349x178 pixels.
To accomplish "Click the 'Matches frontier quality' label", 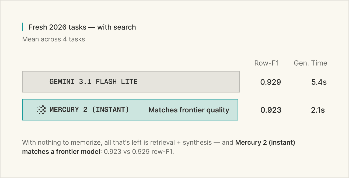I will tap(189, 110).
